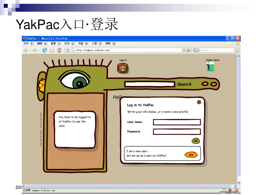Click the OK button in login dialog

[196, 141]
